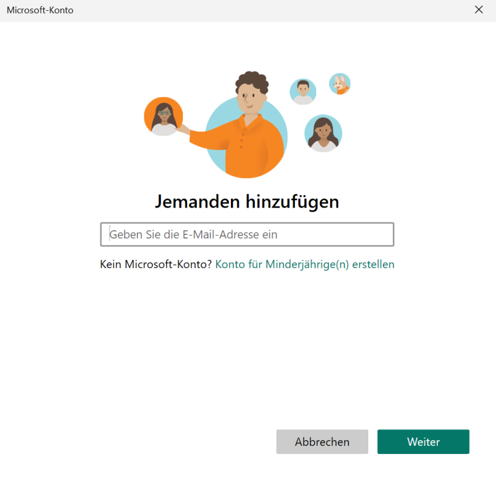Click the man's outstretched hand
This screenshot has height=479, width=496.
click(182, 129)
